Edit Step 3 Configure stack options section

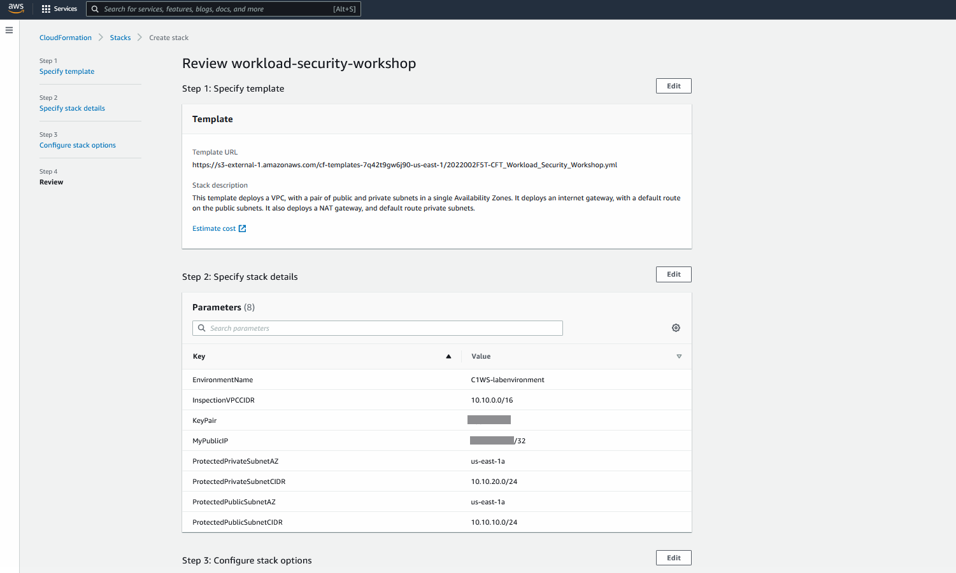(674, 558)
